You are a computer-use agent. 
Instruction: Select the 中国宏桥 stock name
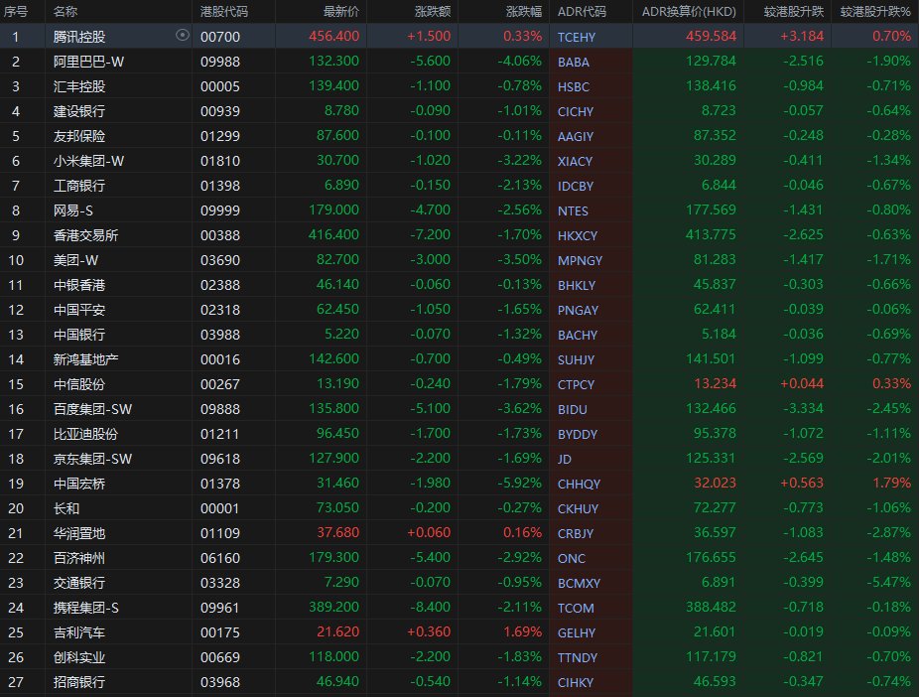pyautogui.click(x=79, y=483)
